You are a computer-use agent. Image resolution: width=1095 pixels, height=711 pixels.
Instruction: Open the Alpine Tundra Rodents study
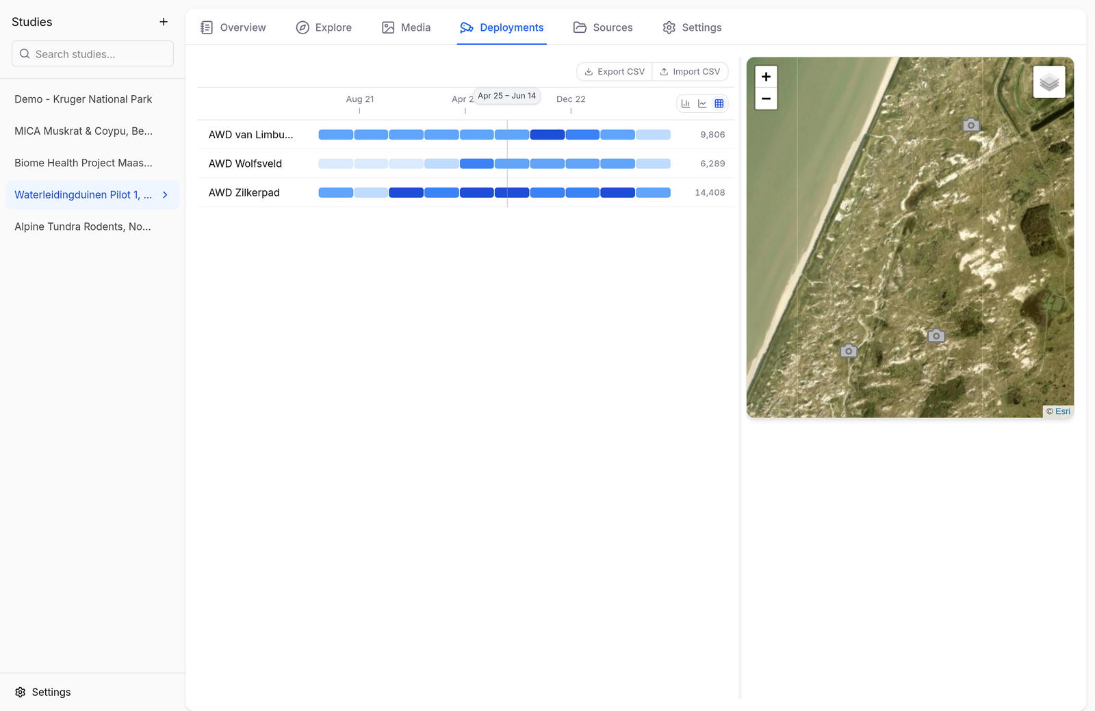point(83,227)
